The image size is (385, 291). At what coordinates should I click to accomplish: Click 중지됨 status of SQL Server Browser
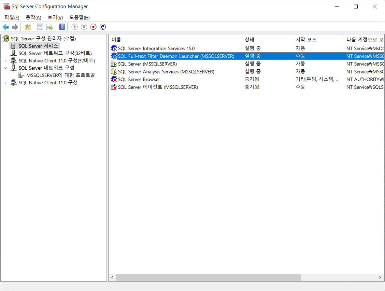point(252,79)
